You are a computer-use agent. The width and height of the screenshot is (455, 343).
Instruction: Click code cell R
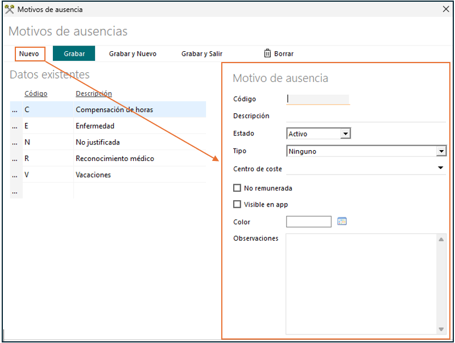pyautogui.click(x=48, y=159)
